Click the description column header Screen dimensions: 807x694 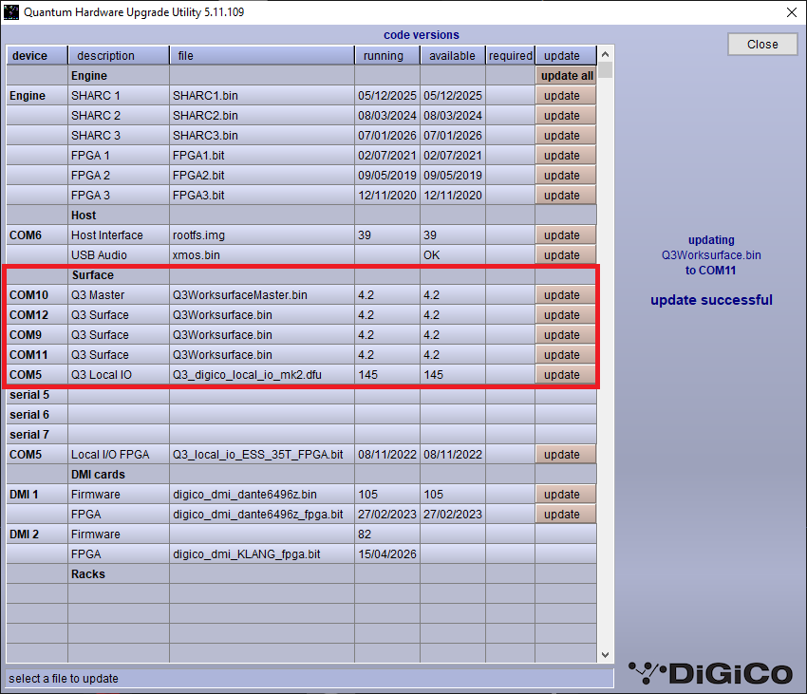point(119,56)
